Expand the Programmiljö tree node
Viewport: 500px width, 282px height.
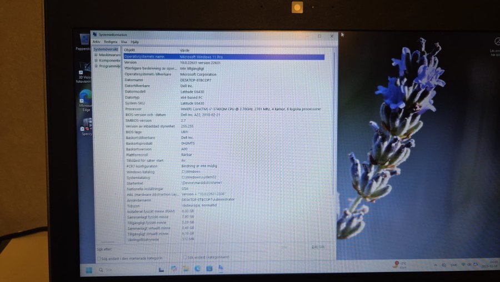click(96, 66)
